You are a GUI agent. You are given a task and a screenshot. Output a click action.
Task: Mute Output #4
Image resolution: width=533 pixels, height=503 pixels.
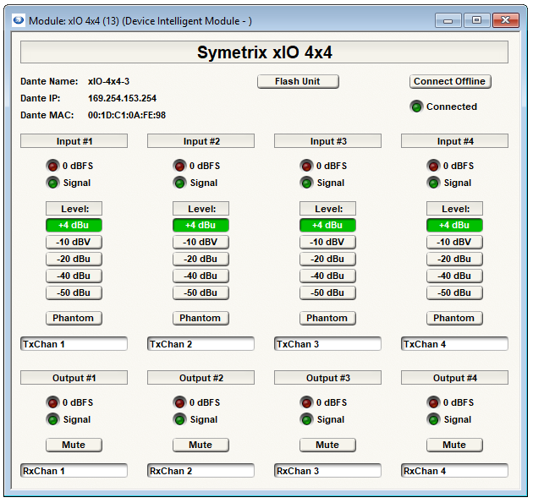(x=454, y=445)
